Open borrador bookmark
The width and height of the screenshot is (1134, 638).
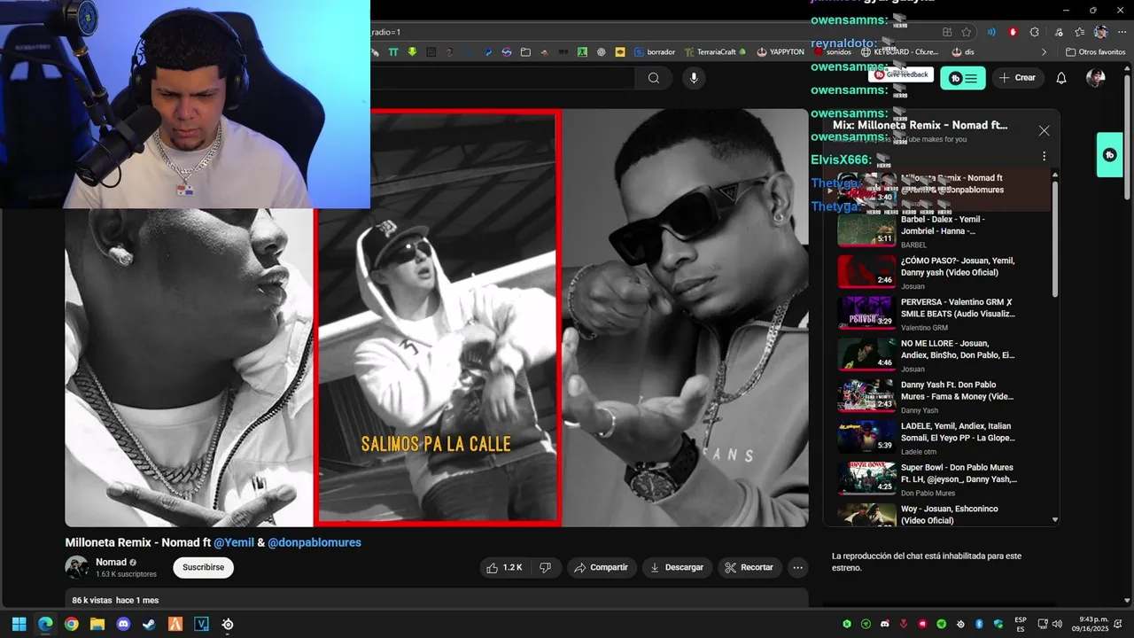[654, 52]
